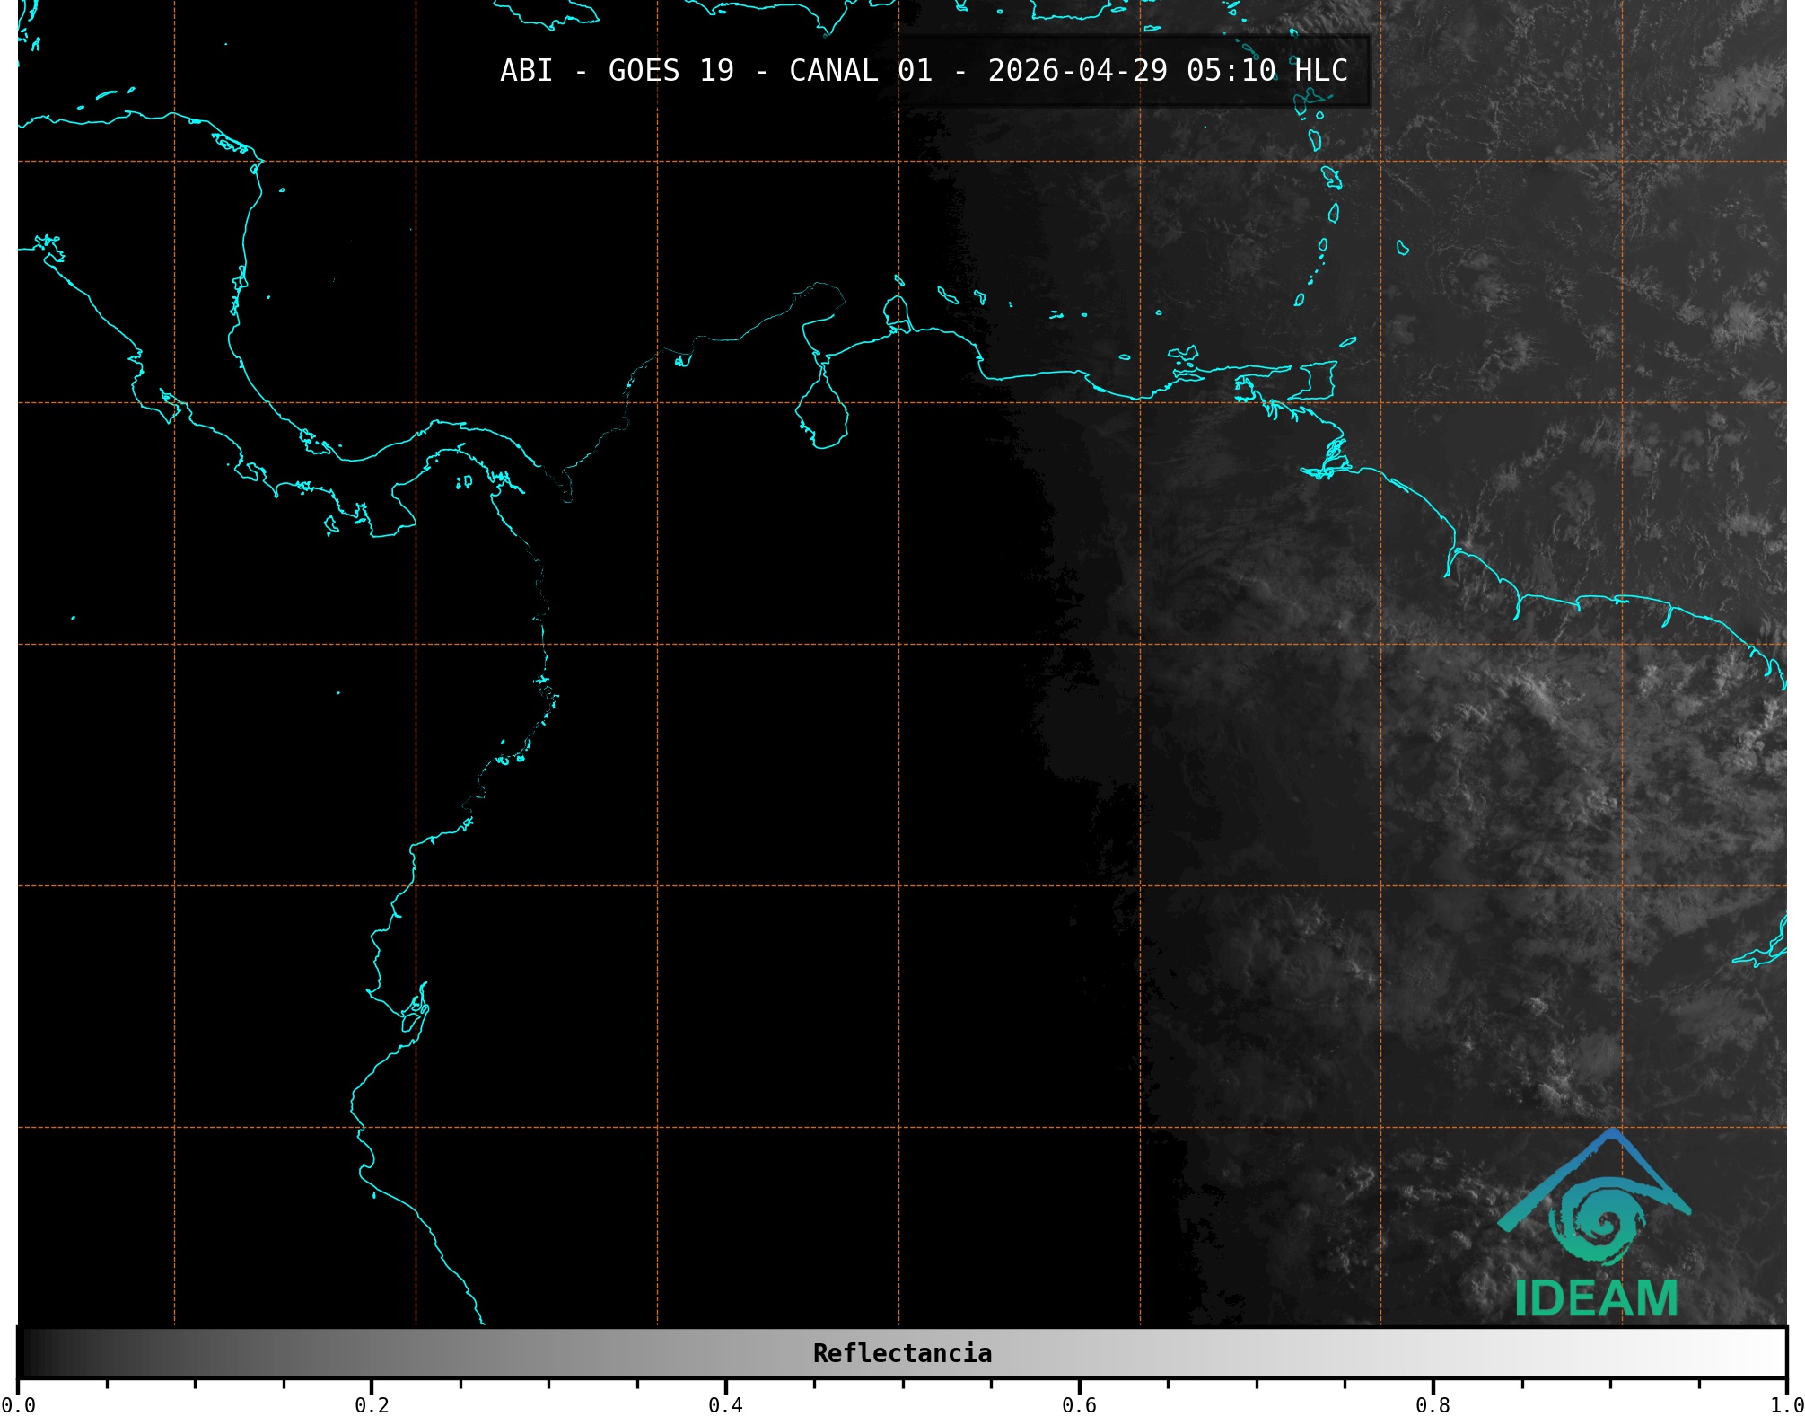
Task: Click the Reflectancia colorbar label
Action: pyautogui.click(x=902, y=1353)
